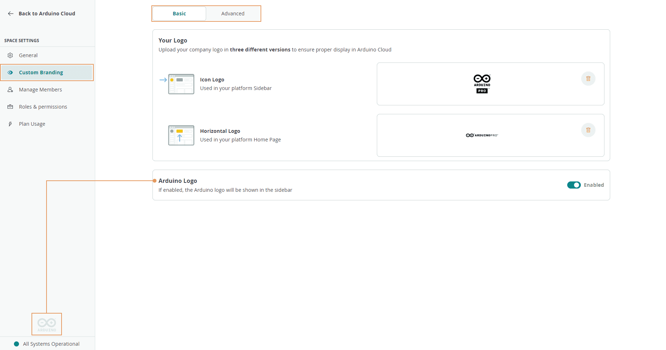
Task: Click the horizontal Arduino Pro logo preview
Action: pos(482,135)
